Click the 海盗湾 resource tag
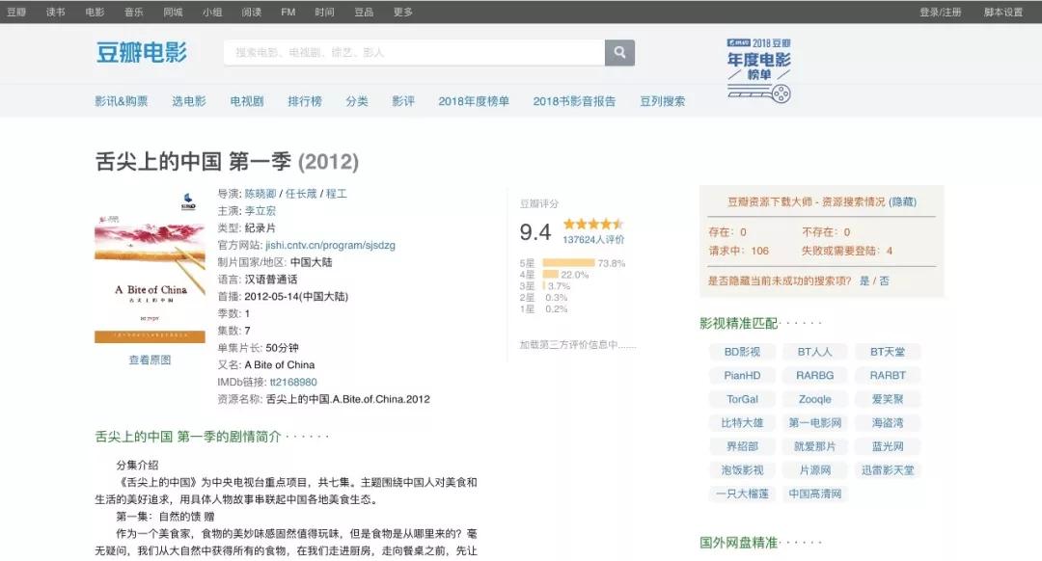The height and width of the screenshot is (561, 1042). tap(887, 422)
